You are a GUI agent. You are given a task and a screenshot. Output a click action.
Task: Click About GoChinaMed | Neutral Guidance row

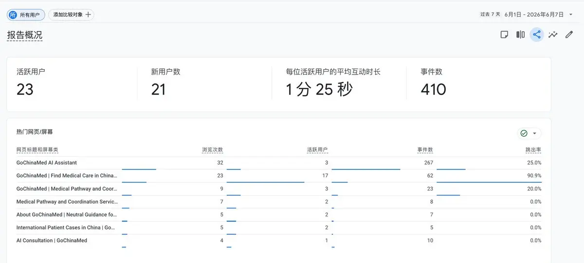click(x=279, y=214)
